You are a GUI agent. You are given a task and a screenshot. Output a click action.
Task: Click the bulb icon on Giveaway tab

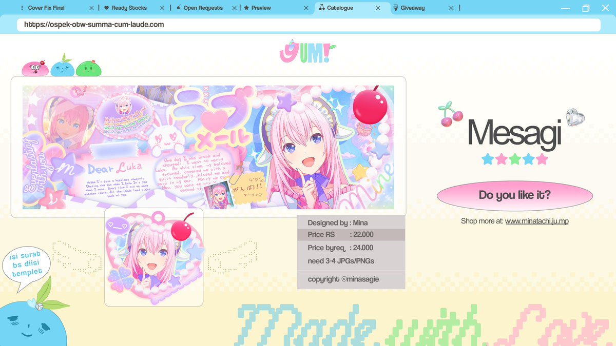[x=396, y=8]
